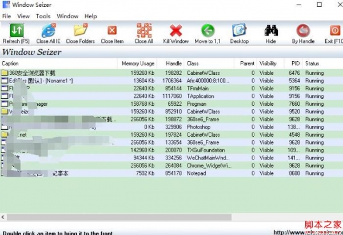Click the Close Folders icon
The height and width of the screenshot is (235, 343).
point(81,30)
